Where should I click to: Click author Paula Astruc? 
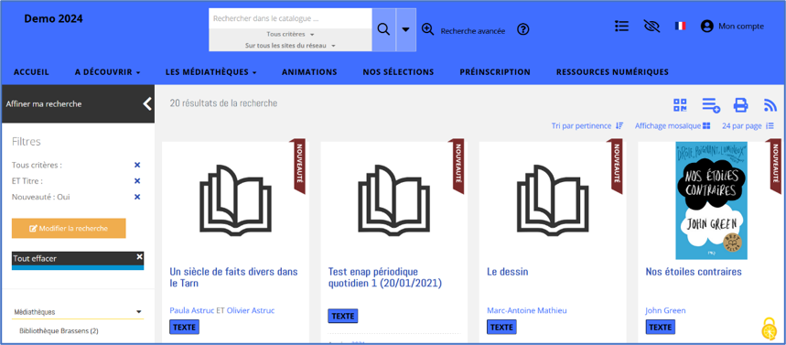[x=192, y=310]
